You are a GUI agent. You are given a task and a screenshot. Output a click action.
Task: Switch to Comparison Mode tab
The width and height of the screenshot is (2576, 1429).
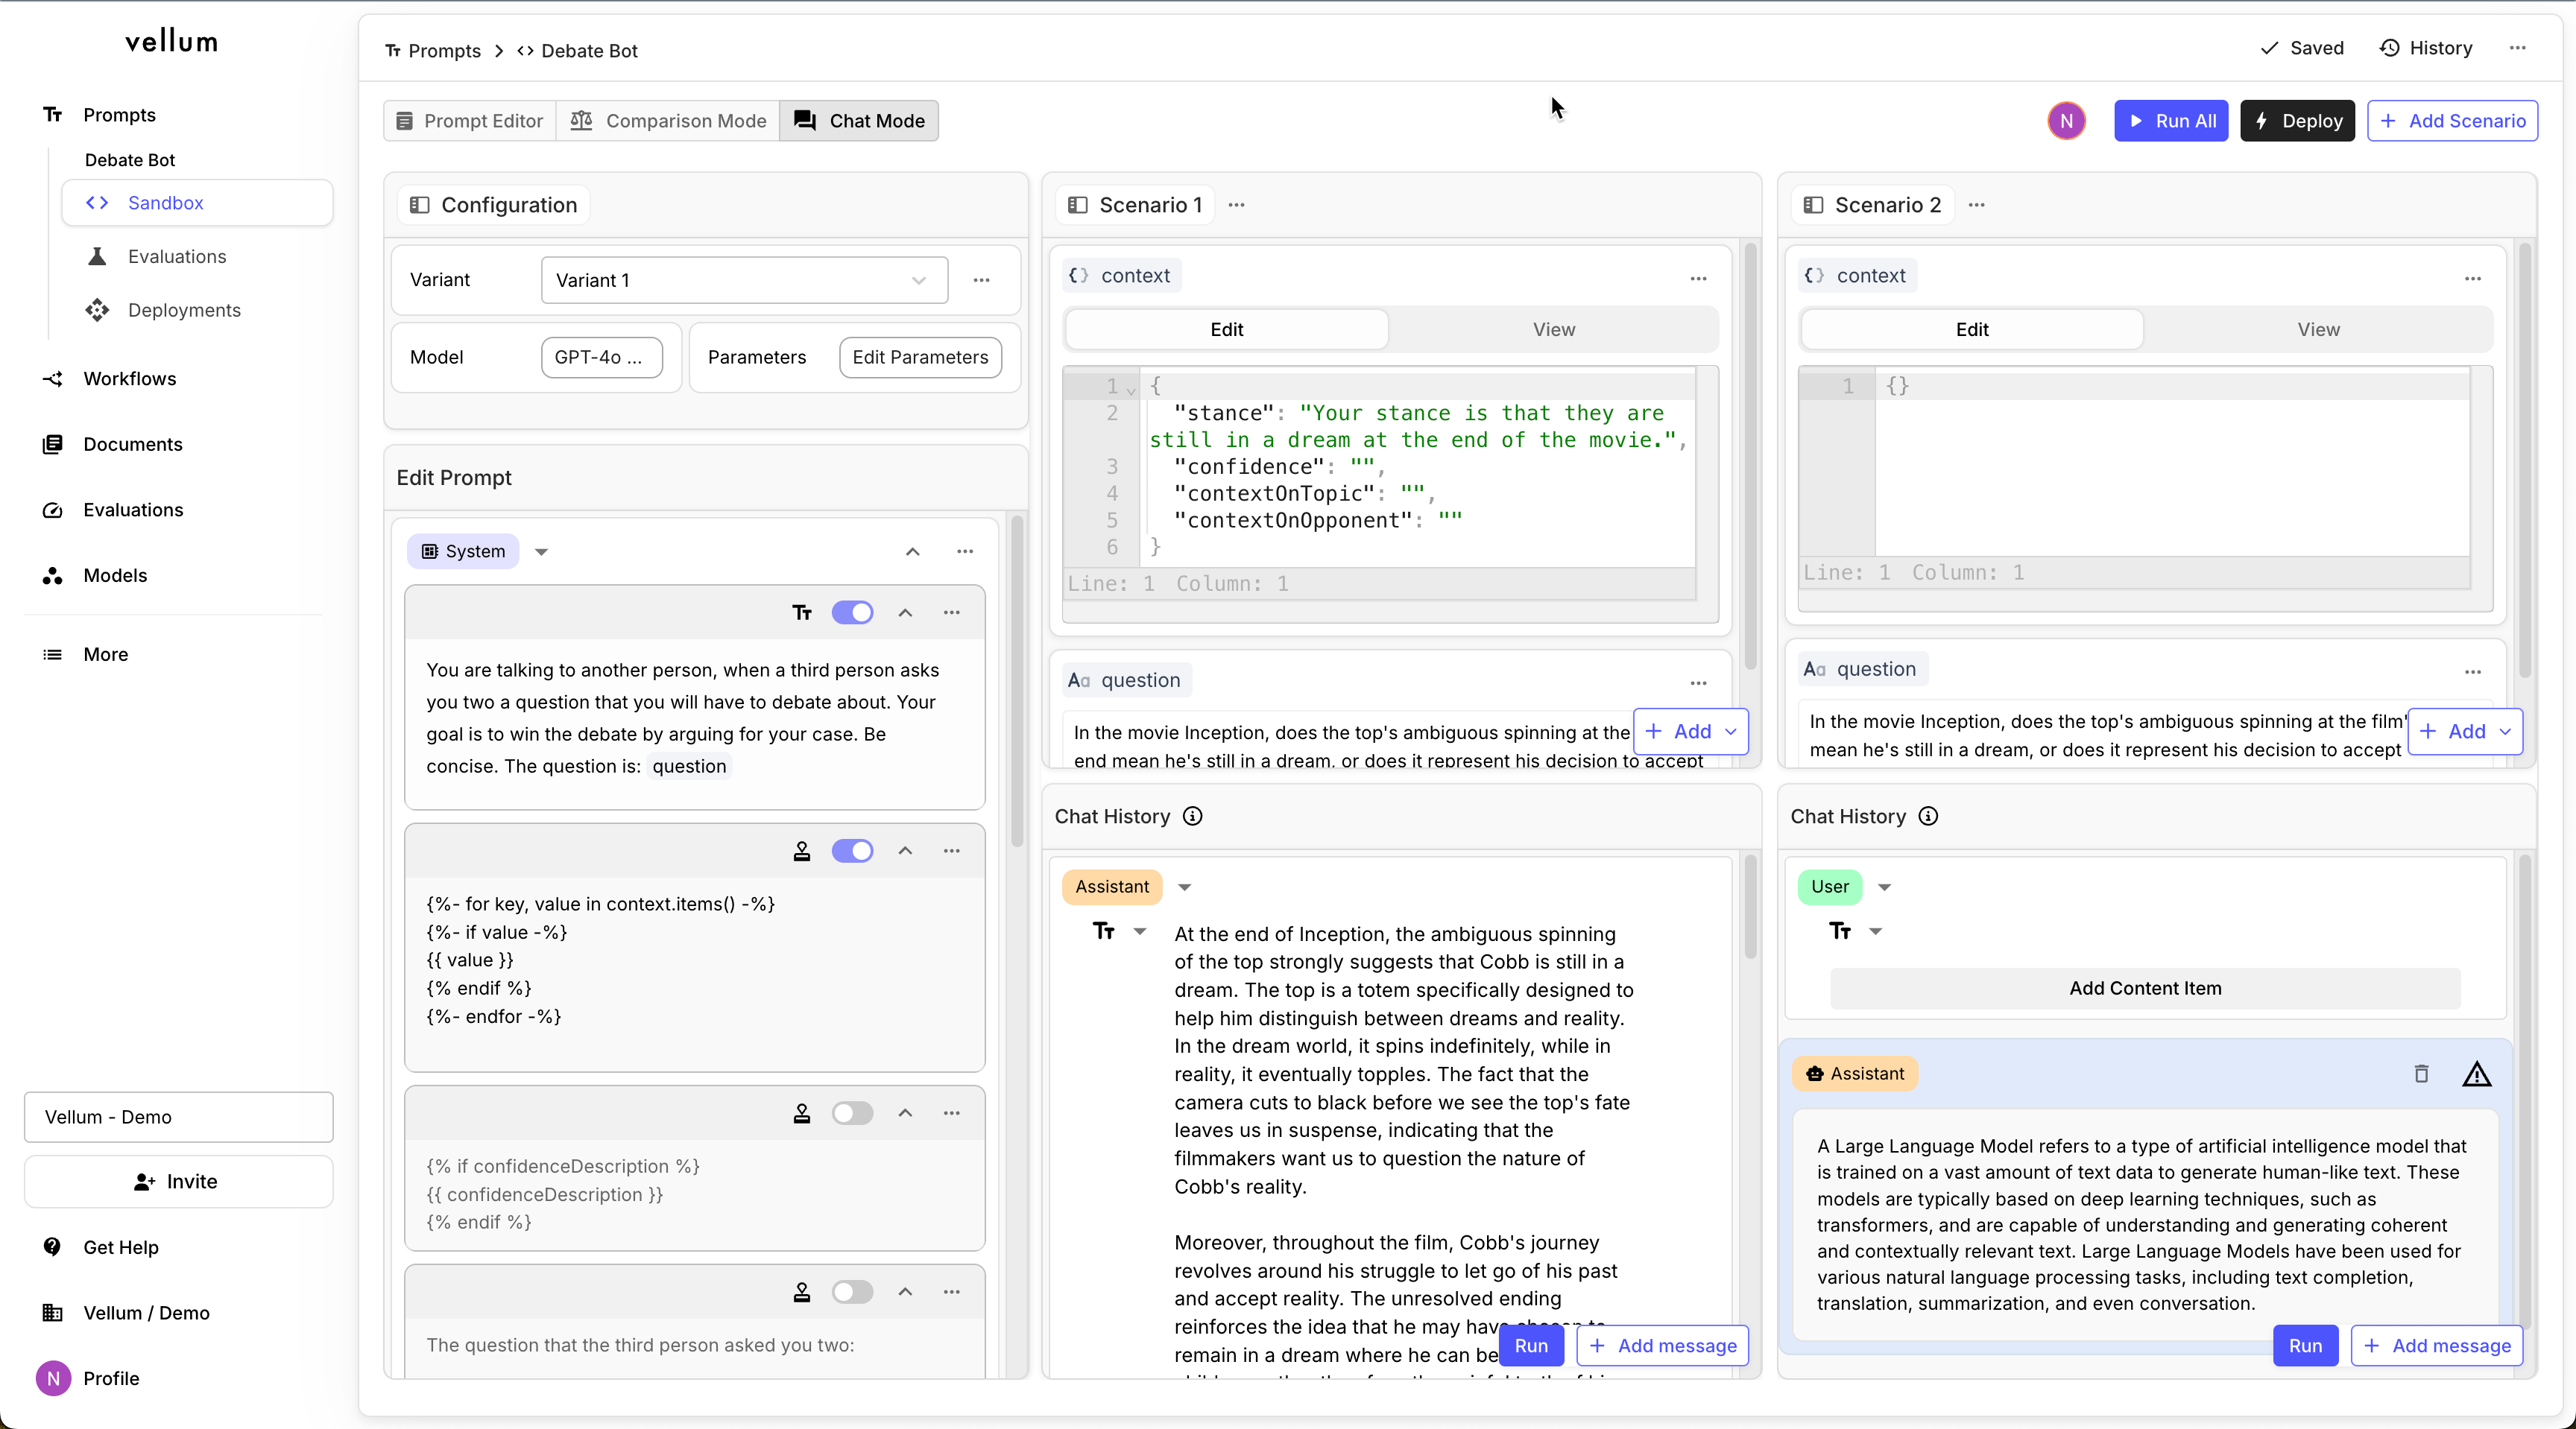coord(668,121)
